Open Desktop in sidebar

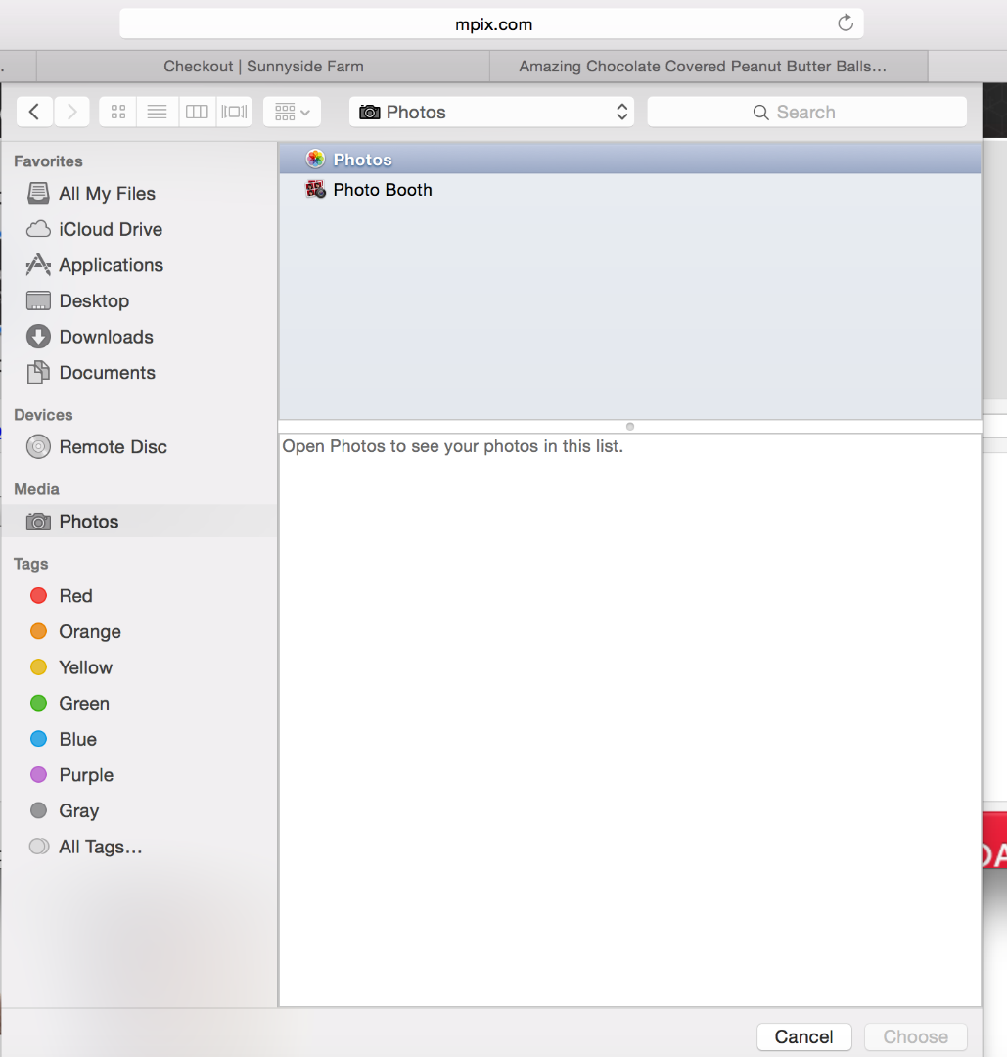point(139,300)
